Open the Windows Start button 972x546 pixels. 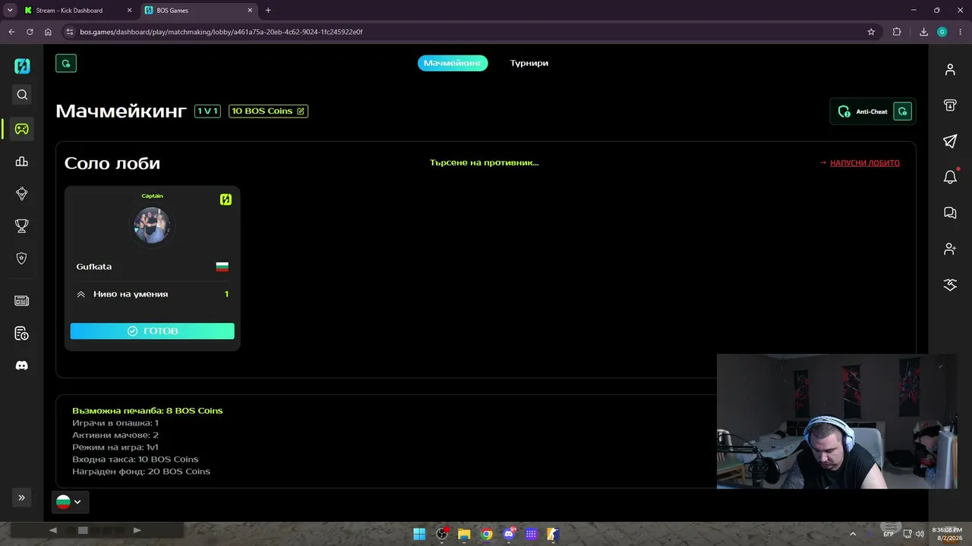tap(419, 534)
